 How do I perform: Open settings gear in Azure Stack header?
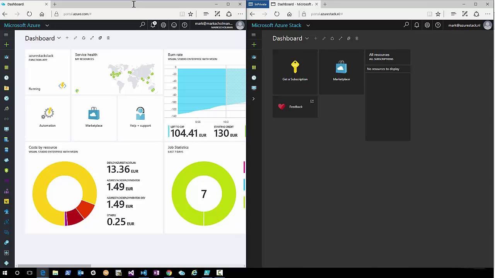tap(427, 25)
